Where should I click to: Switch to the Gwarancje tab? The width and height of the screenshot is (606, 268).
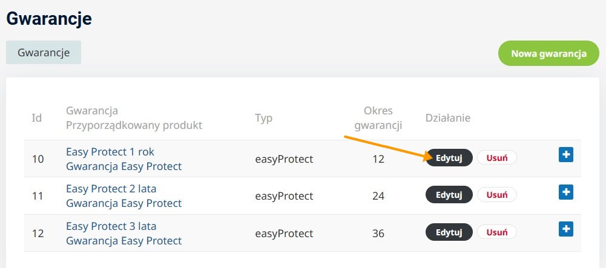tap(44, 53)
